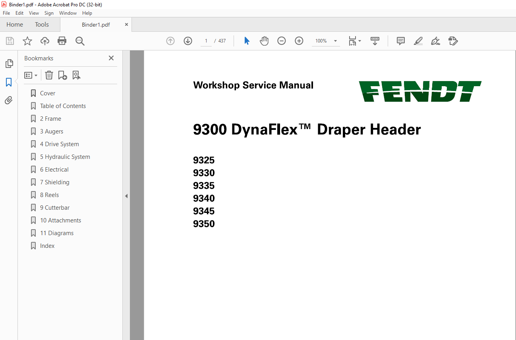Print the document with printer icon
Viewport: 516px width, 340px height.
coord(62,41)
